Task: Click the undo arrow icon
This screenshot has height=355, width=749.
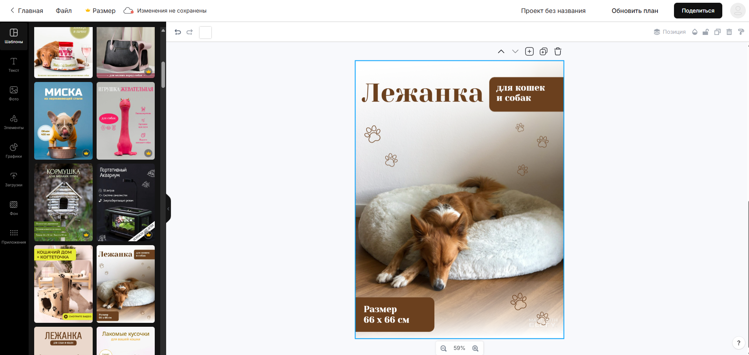Action: (178, 32)
